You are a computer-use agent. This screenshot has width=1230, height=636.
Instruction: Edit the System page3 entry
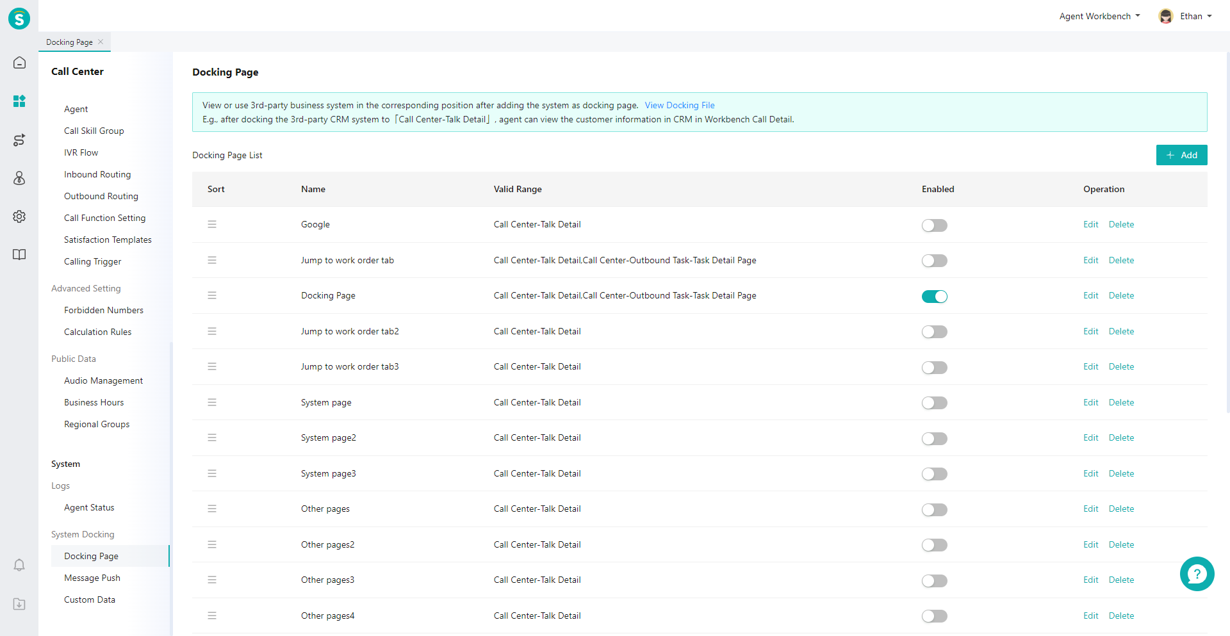tap(1091, 473)
